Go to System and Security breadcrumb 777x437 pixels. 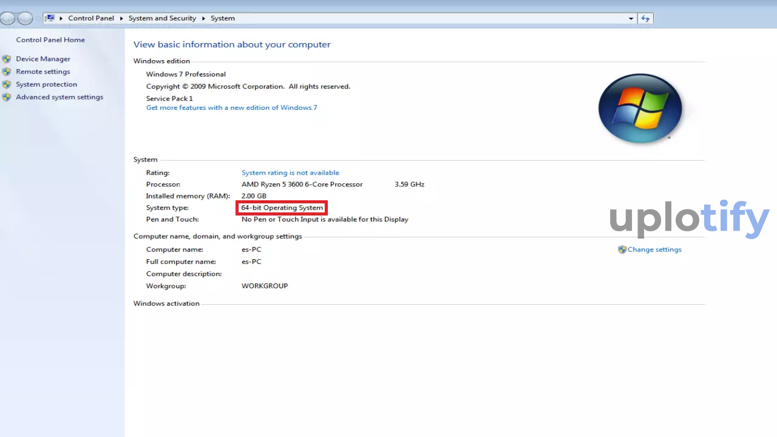162,18
